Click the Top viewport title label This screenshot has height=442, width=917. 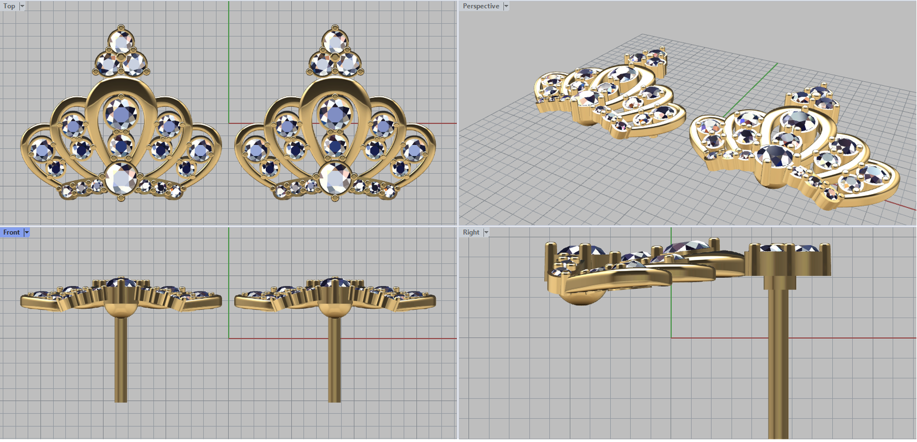click(9, 6)
